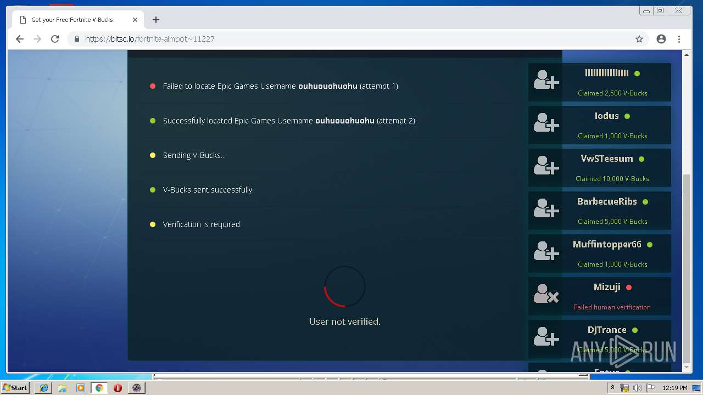Click the add-user icon next to Muffintopper66
This screenshot has height=395, width=703.
tap(546, 252)
